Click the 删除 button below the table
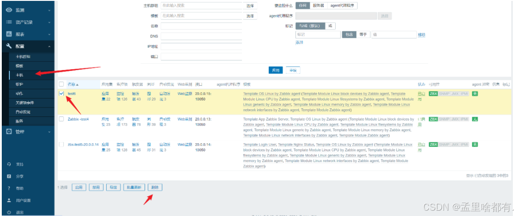 pyautogui.click(x=155, y=187)
